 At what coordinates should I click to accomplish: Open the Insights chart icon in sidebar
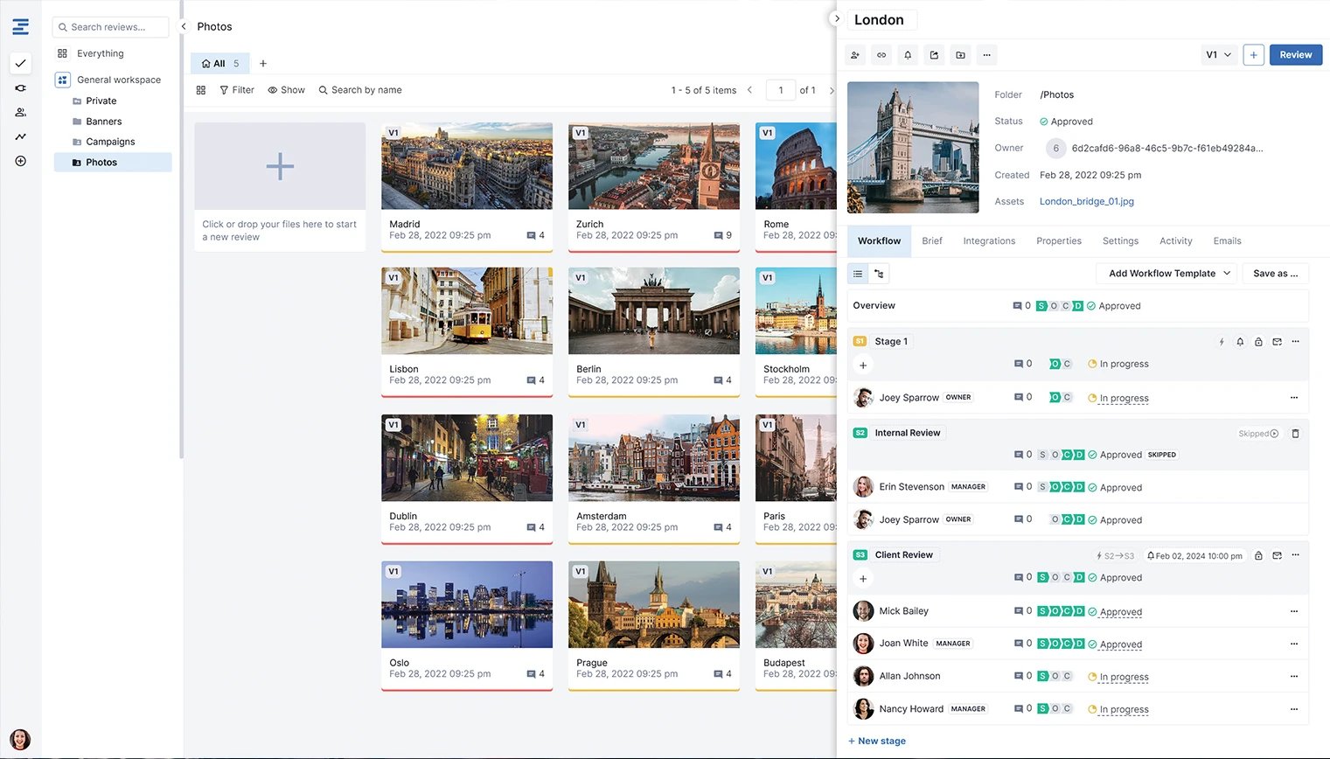pyautogui.click(x=19, y=136)
